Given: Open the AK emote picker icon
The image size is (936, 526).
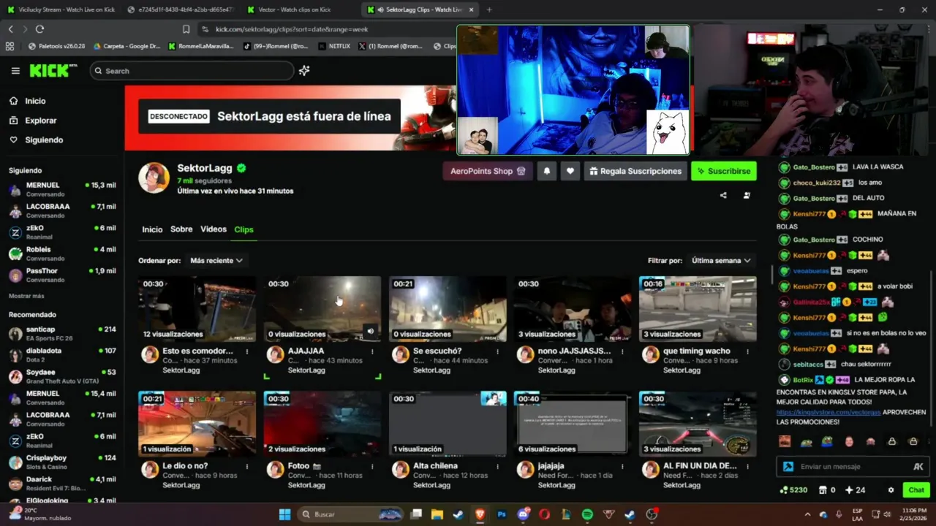Looking at the screenshot, I should [x=918, y=466].
